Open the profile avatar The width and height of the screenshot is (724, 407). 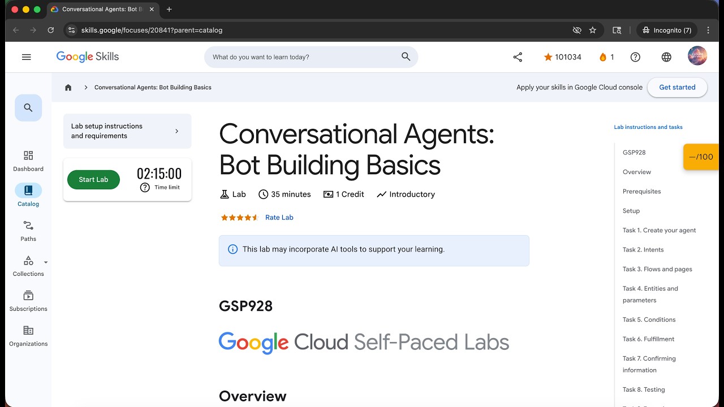pos(697,56)
